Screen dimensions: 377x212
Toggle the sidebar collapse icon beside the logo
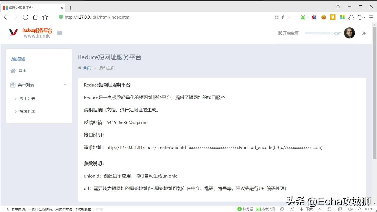(x=59, y=33)
